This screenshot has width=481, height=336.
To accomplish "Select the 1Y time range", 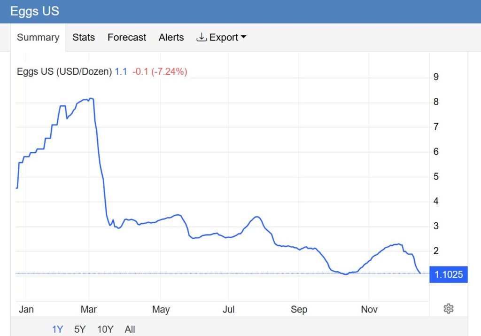I will click(57, 329).
